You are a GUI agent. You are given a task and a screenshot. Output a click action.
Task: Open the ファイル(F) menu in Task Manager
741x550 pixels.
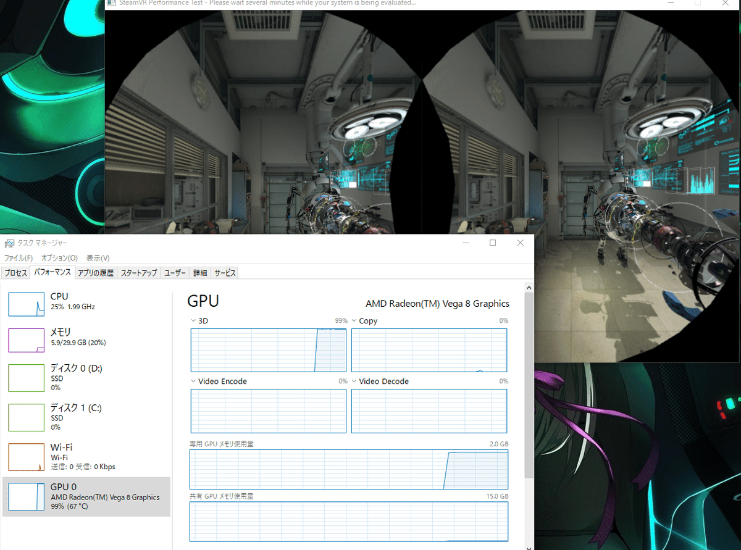[18, 258]
